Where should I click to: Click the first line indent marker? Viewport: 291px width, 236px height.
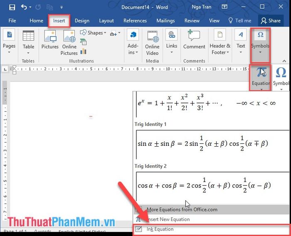pos(14,67)
